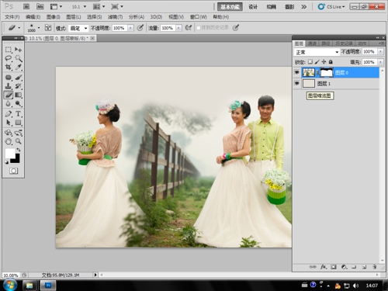Switch to the 设计 workspace

253,7
